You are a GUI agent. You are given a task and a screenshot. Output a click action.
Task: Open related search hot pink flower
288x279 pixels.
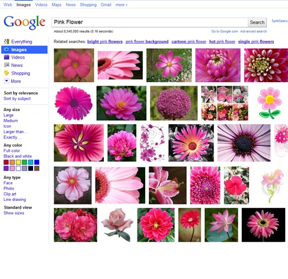[222, 41]
